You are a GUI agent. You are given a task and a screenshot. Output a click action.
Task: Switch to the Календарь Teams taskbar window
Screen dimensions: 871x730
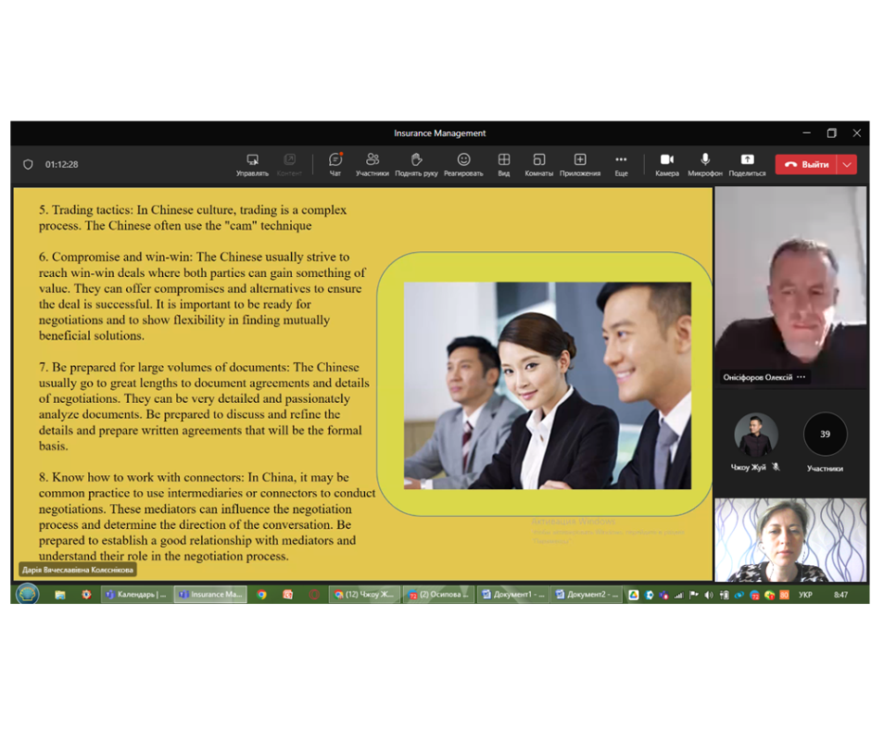(135, 595)
